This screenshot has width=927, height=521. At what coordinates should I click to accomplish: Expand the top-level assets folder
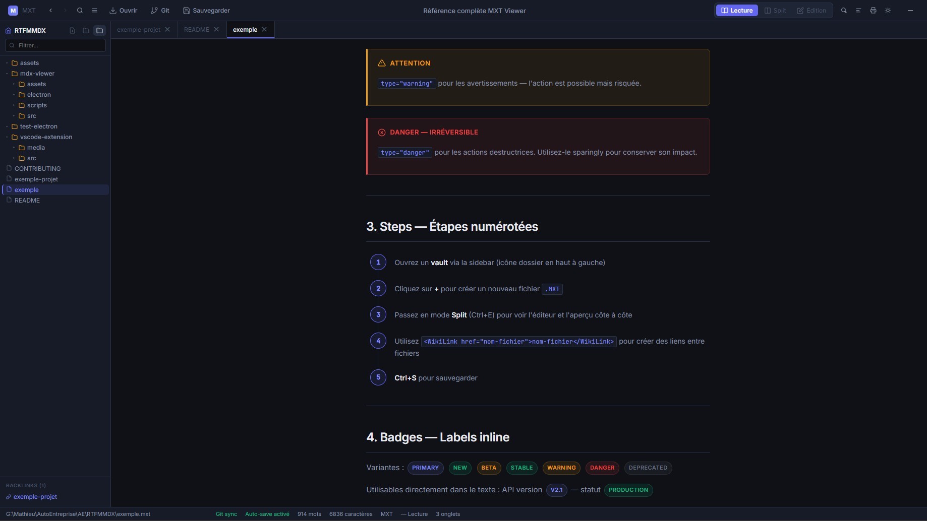point(55,63)
